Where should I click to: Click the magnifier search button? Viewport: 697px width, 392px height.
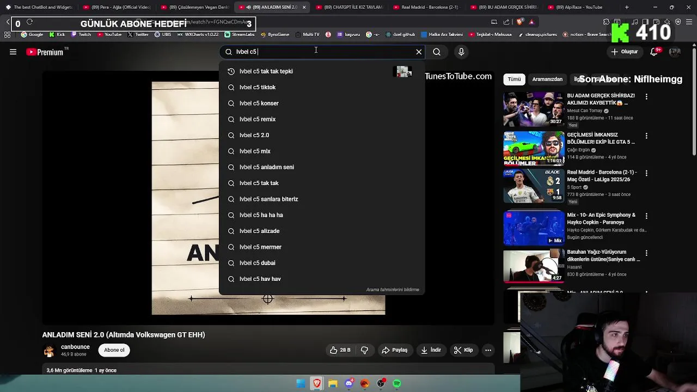pos(437,52)
